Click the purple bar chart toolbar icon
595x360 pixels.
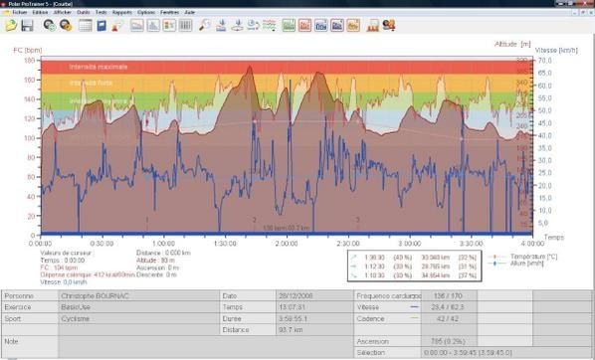(x=337, y=26)
